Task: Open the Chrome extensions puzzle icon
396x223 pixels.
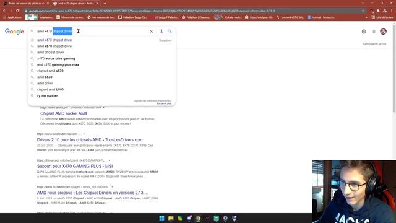Action: (x=378, y=11)
